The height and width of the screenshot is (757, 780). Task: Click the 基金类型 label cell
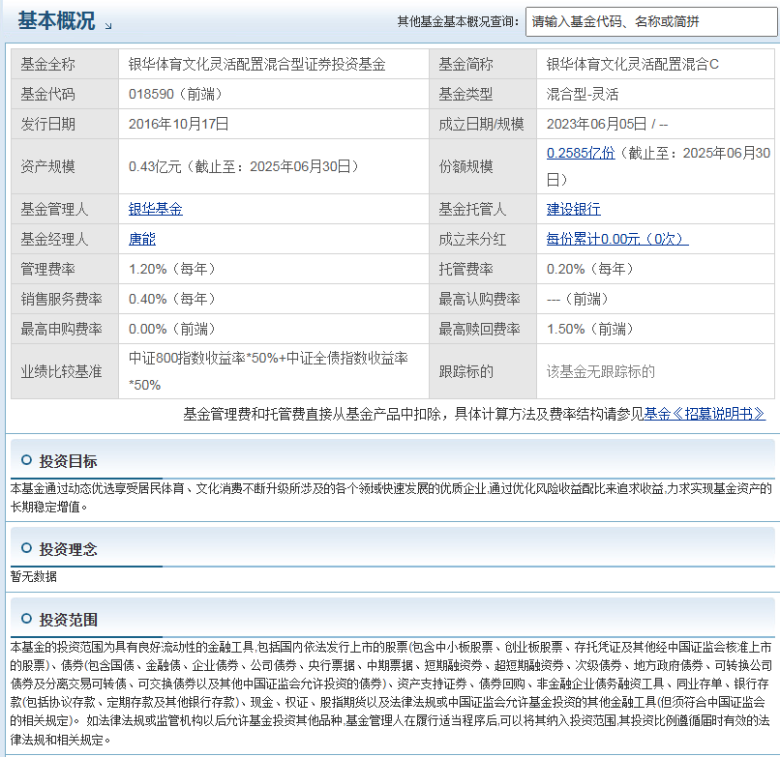tap(483, 94)
